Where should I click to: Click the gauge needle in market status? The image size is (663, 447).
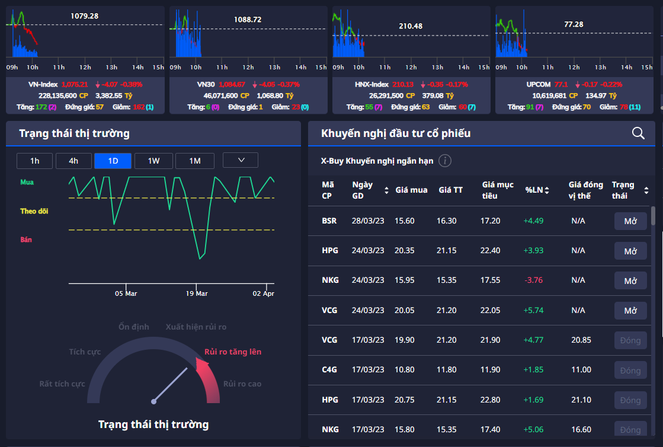click(171, 385)
